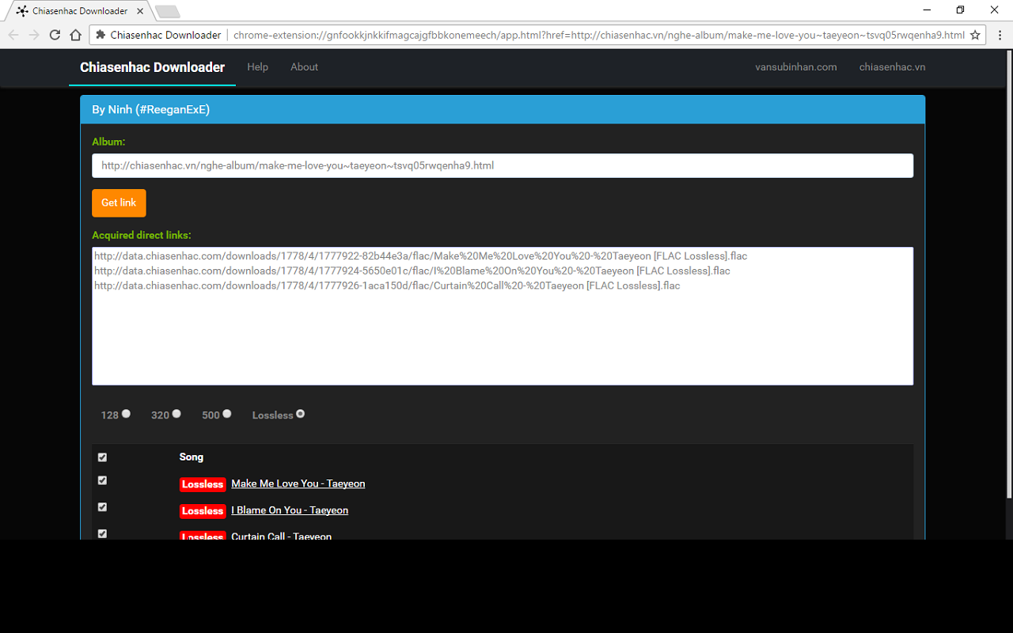Click the browser forward arrow
1013x633 pixels.
tap(34, 35)
